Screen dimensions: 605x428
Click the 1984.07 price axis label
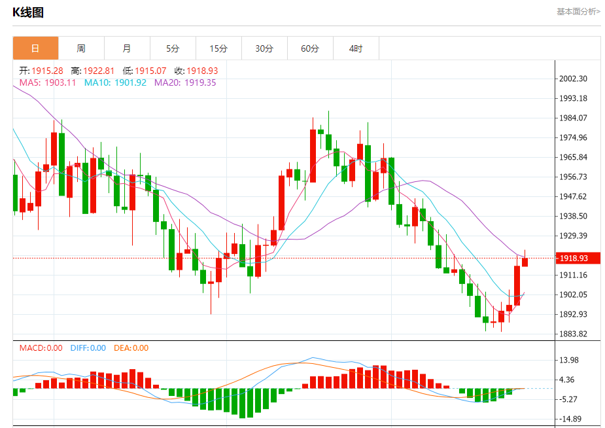click(574, 118)
